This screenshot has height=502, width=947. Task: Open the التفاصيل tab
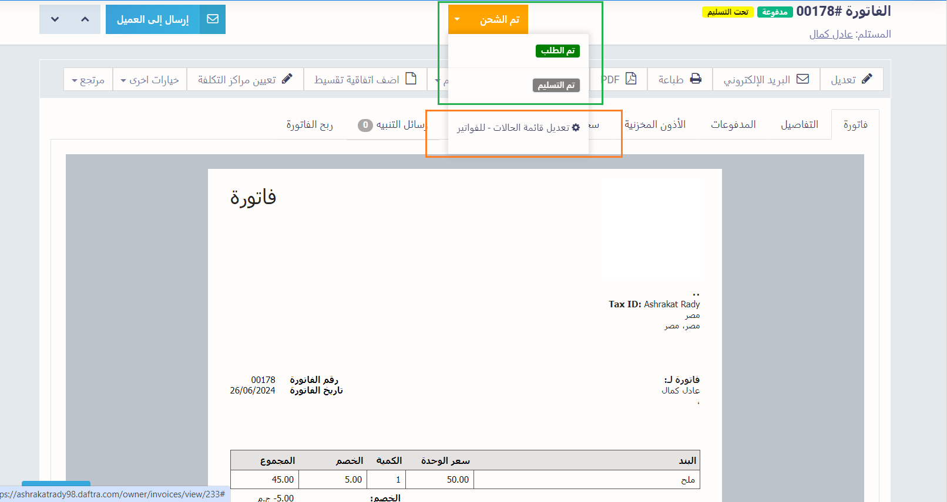tap(799, 124)
